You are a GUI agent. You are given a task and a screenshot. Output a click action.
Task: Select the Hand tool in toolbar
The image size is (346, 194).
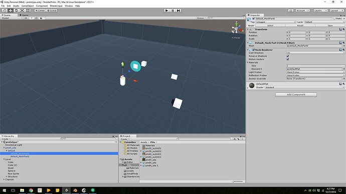click(5, 10)
